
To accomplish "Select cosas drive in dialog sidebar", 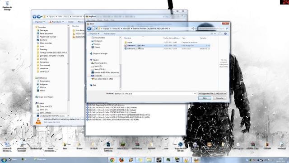I will pos(98,76).
